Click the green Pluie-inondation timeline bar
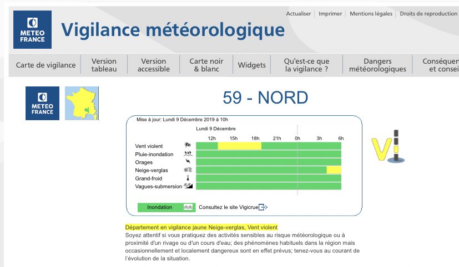 pos(269,154)
